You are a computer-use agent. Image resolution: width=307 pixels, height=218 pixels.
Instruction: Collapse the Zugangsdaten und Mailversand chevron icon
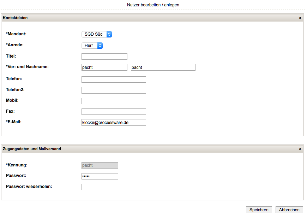tap(300, 149)
